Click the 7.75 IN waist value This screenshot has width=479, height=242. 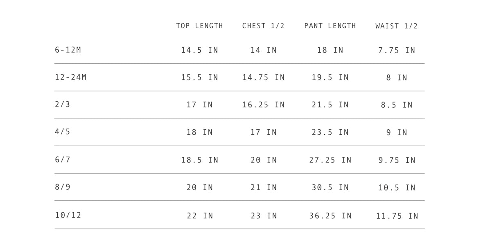(397, 51)
